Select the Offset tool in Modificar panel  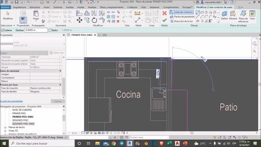click(87, 13)
